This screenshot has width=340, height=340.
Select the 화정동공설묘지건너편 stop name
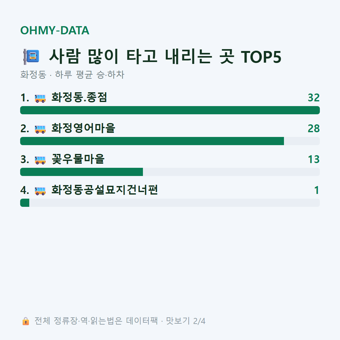[x=105, y=190]
